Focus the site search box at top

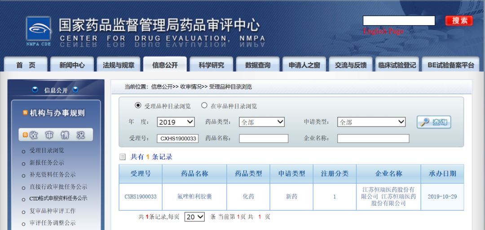pyautogui.click(x=399, y=21)
